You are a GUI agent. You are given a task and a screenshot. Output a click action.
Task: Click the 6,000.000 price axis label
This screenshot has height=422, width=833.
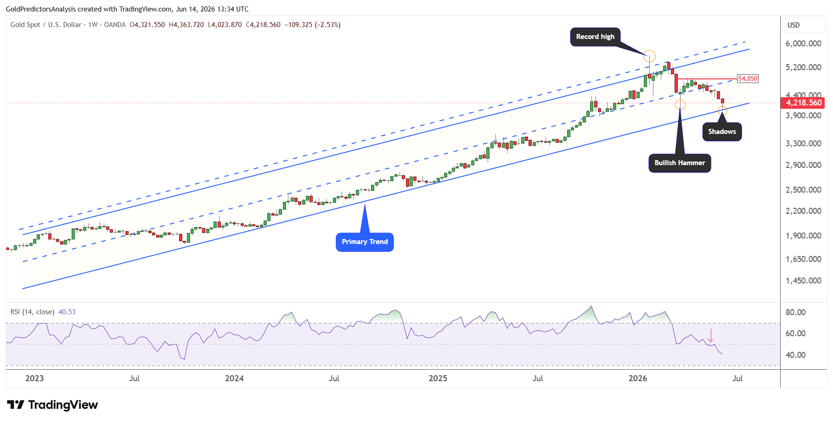click(803, 44)
